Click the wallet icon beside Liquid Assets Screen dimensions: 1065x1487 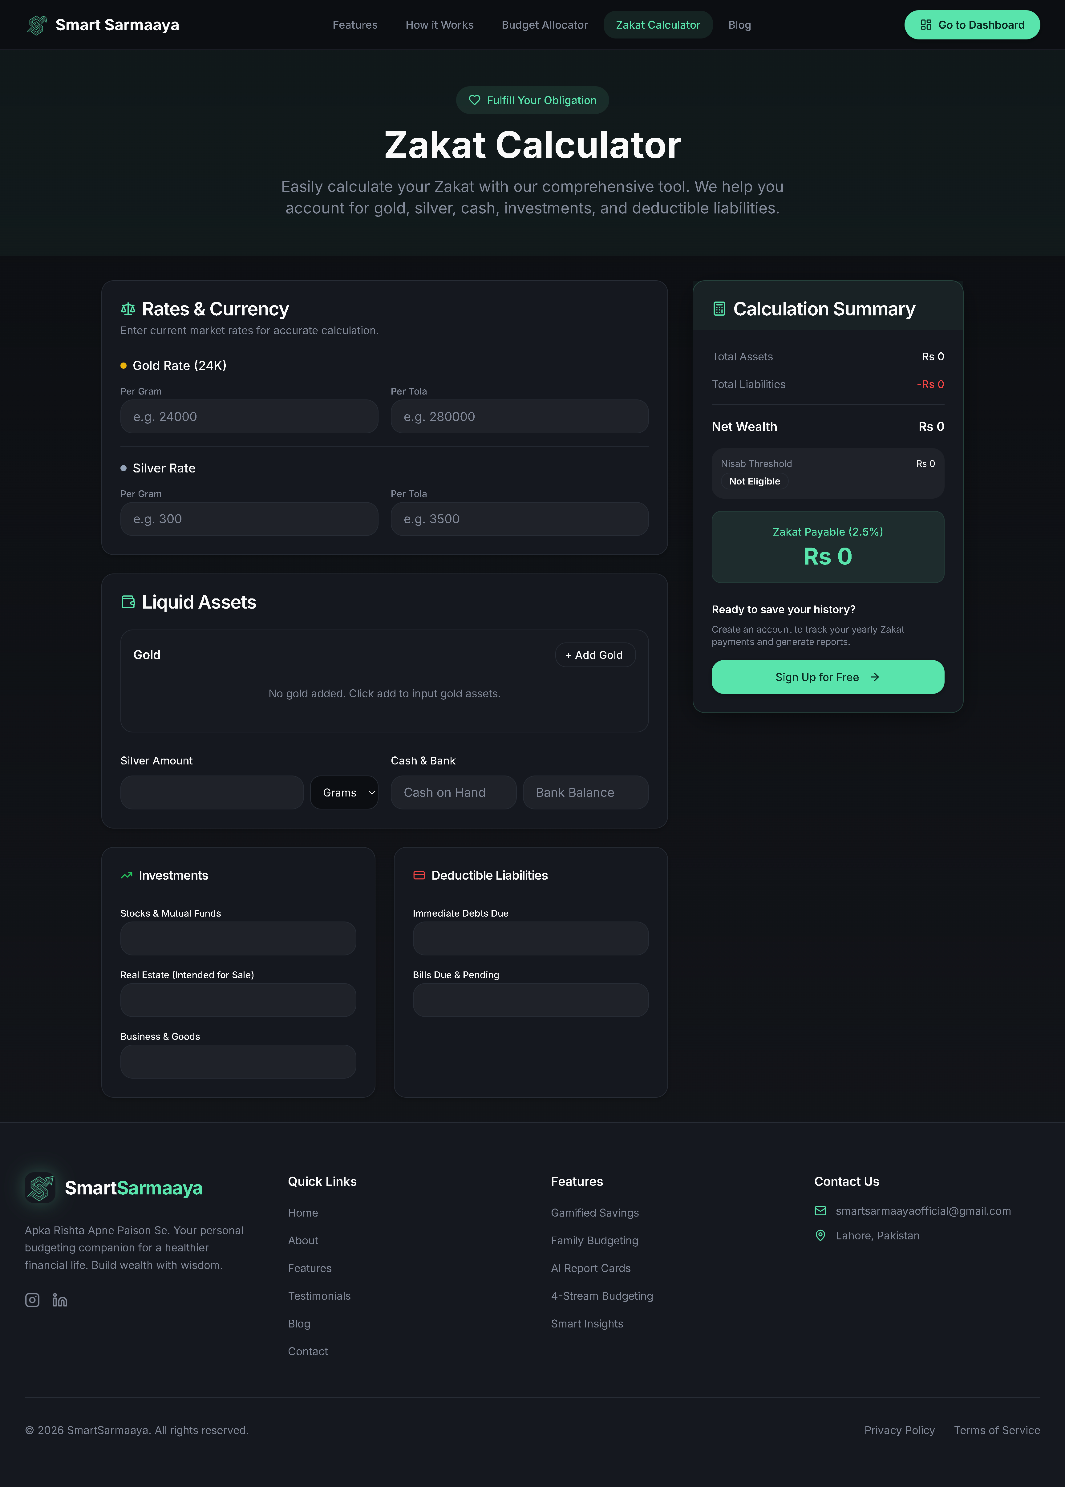tap(128, 602)
